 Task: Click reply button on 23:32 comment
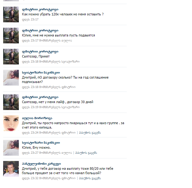click(90, 178)
